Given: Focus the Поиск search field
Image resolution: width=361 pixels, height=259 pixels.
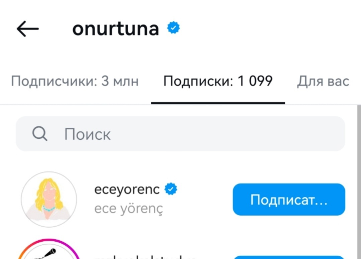Looking at the screenshot, I should (x=180, y=134).
